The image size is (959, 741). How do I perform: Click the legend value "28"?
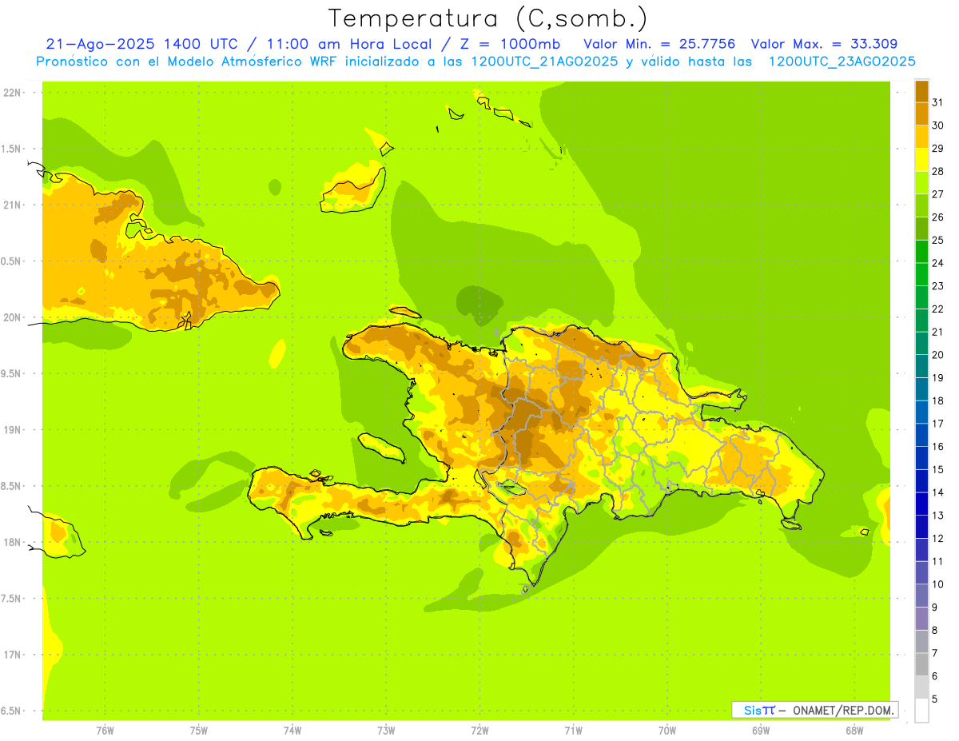938,171
